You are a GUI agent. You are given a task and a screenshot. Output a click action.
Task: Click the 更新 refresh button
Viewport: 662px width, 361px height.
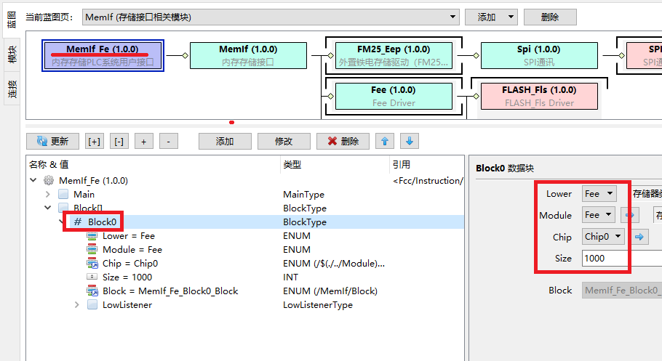click(x=52, y=142)
